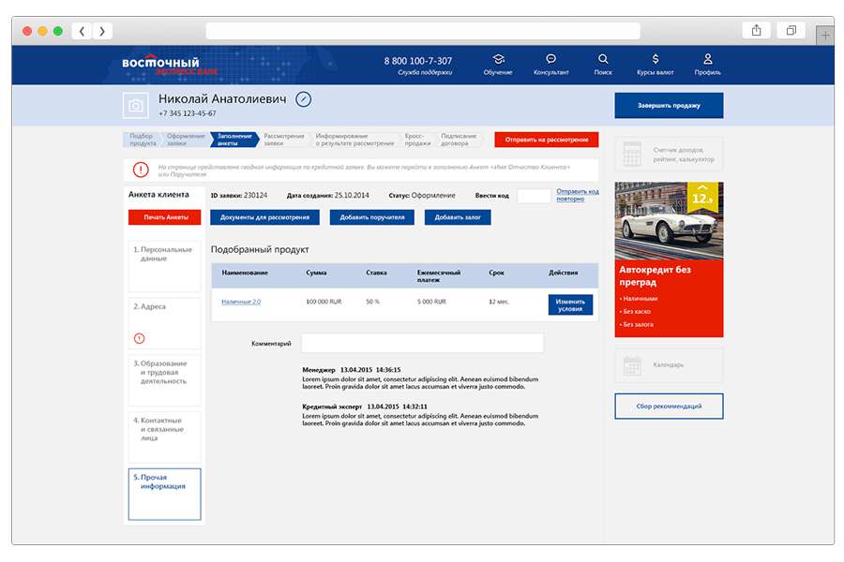This screenshot has height=562, width=844.
Task: Click the client photo camera placeholder
Action: (136, 107)
